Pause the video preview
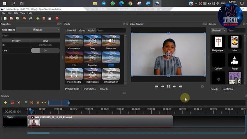Viewport: 247px width, 139px height. pyautogui.click(x=168, y=86)
